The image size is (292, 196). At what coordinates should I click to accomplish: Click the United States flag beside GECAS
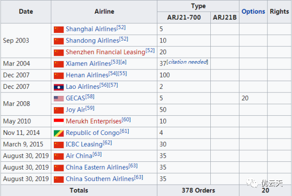click(58, 98)
